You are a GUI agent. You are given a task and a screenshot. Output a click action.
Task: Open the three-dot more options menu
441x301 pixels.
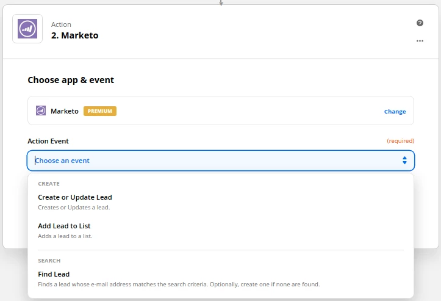click(420, 41)
